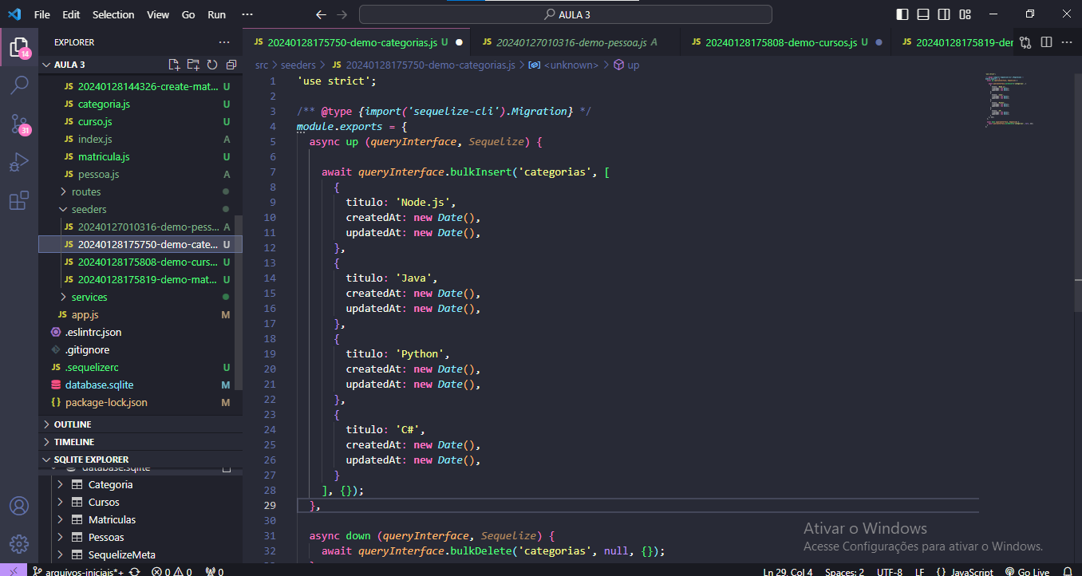Open the Search view in activity bar
Image resolution: width=1082 pixels, height=576 pixels.
pyautogui.click(x=19, y=85)
